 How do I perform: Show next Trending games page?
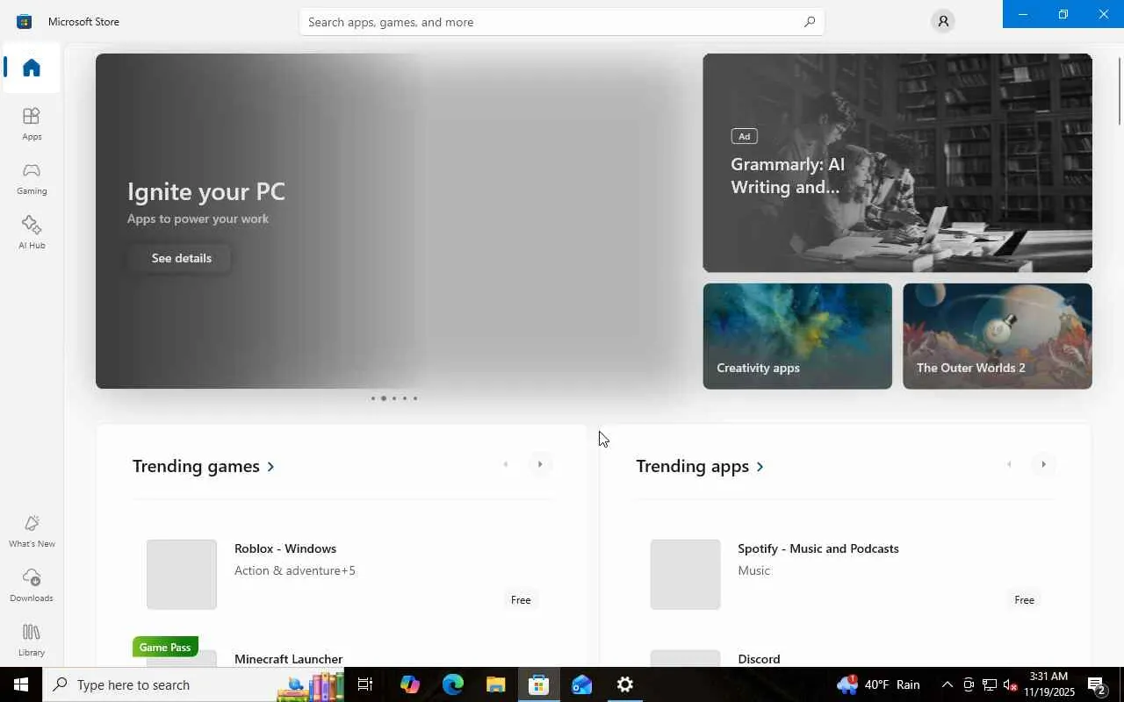coord(540,464)
